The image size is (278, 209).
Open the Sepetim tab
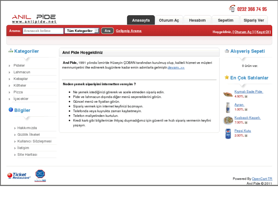(226, 20)
